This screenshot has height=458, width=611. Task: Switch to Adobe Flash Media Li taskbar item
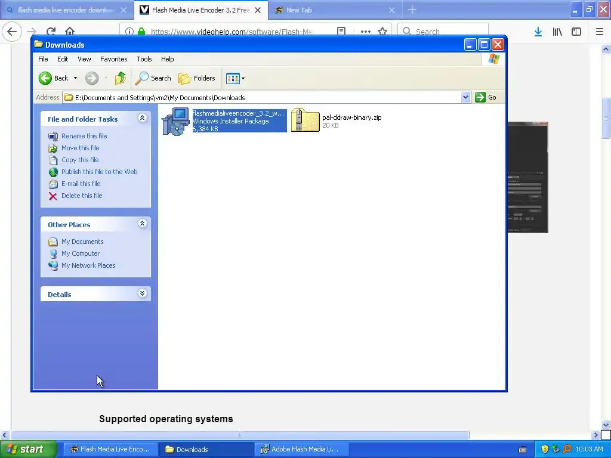[301, 450]
